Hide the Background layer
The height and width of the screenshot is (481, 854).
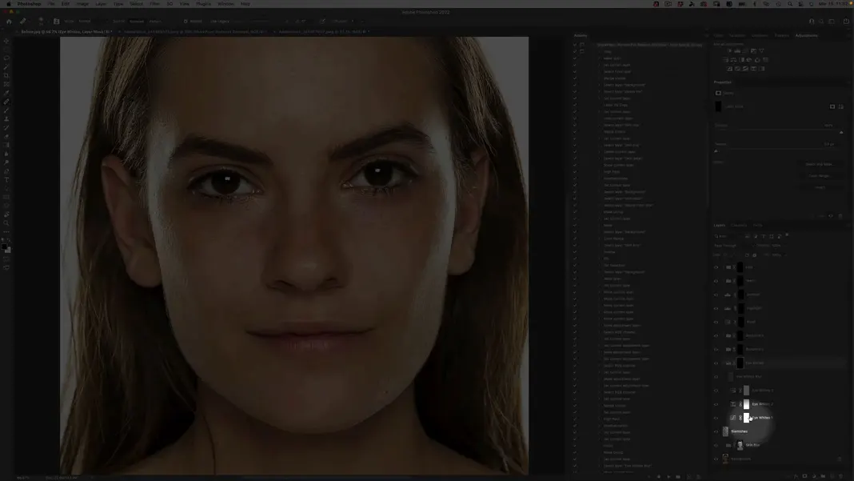click(716, 459)
